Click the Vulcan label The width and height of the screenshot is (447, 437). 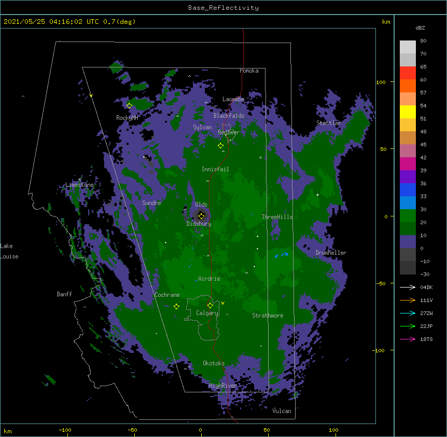pos(282,411)
